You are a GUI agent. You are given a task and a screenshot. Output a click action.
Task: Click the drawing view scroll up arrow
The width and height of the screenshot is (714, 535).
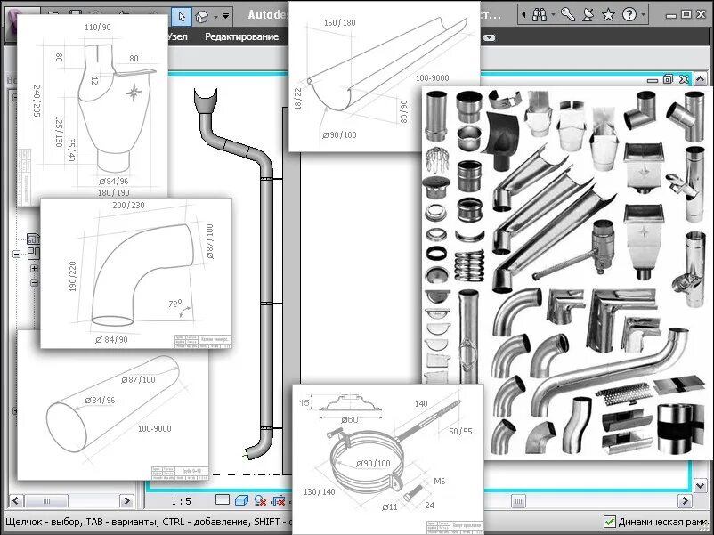tap(701, 78)
